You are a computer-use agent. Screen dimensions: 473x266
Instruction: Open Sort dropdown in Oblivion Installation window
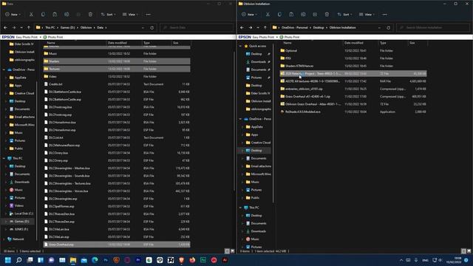click(344, 15)
